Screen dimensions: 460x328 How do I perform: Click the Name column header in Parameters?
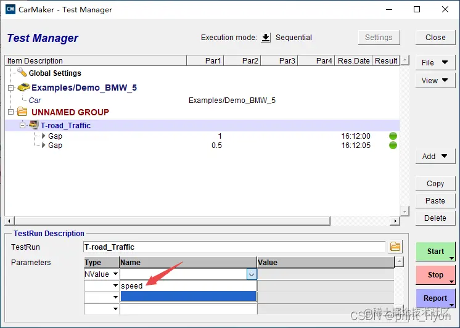tap(188, 262)
